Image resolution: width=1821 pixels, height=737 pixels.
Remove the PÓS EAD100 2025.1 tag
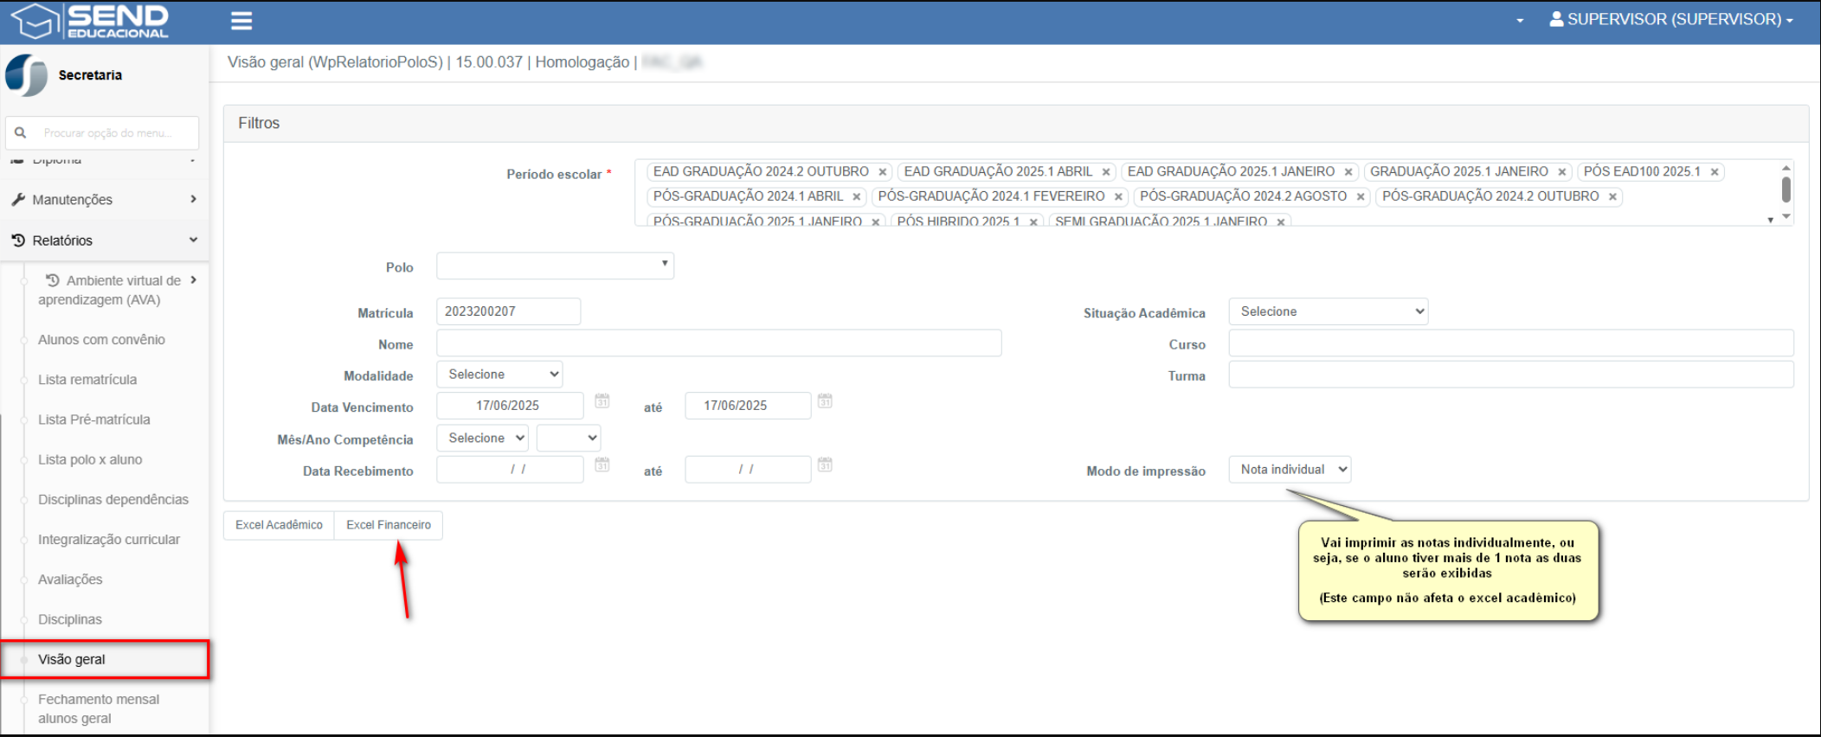pos(1714,172)
